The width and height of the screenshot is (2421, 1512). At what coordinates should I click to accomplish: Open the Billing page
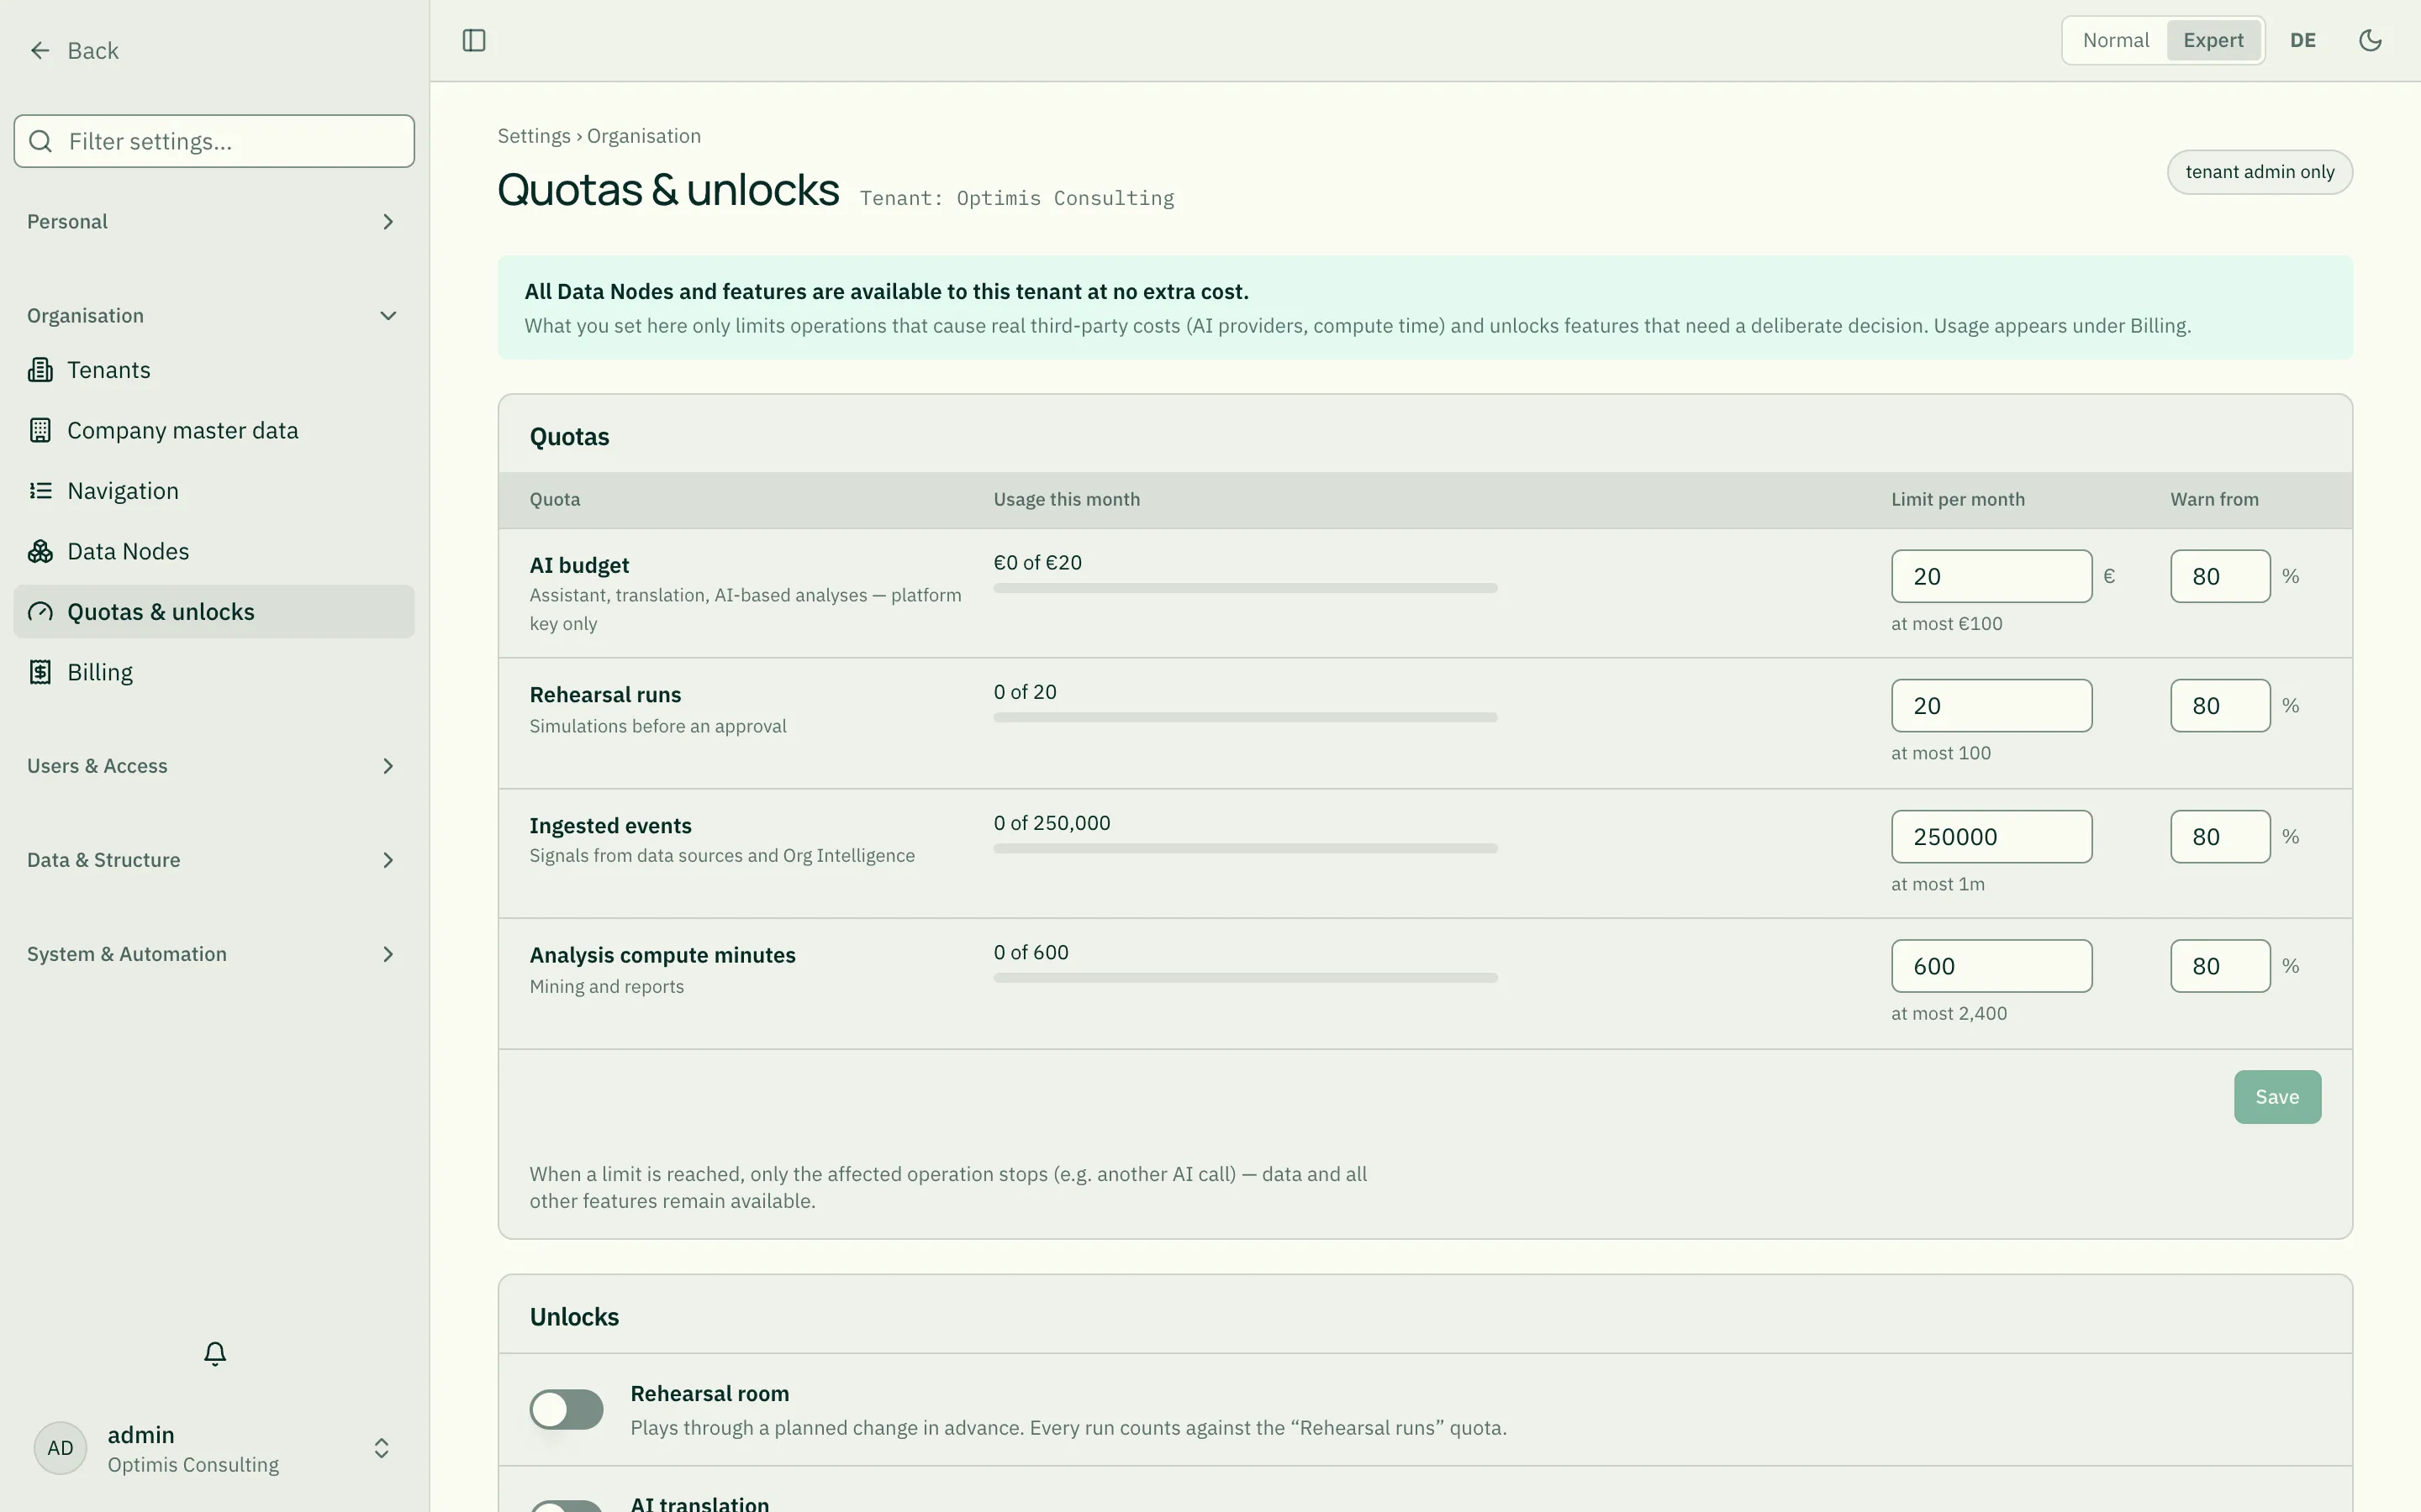pyautogui.click(x=214, y=673)
